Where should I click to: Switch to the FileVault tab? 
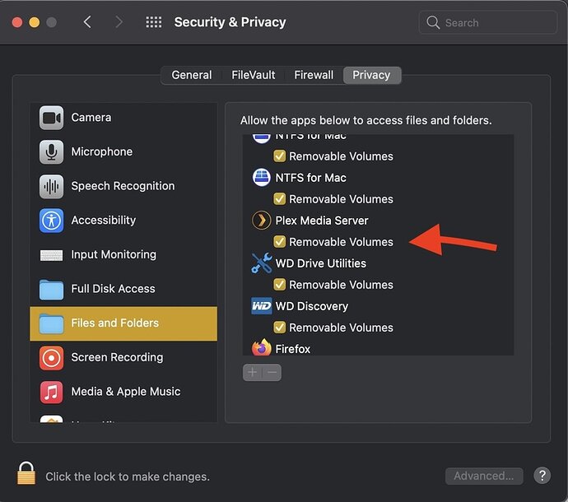[x=254, y=75]
